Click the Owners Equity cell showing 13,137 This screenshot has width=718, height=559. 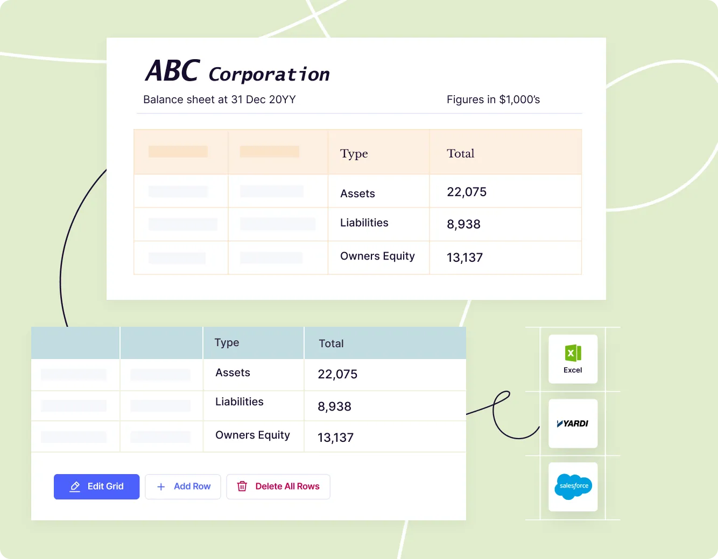point(335,437)
